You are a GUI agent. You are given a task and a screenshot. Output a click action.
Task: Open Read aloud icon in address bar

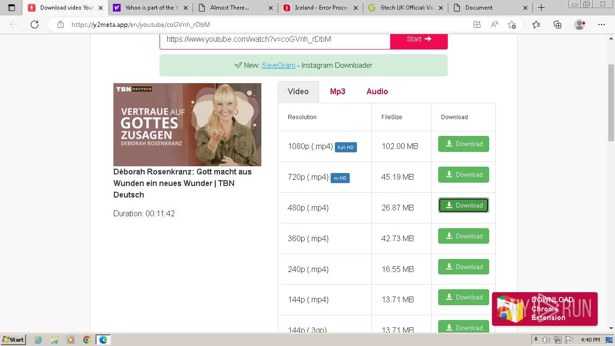coord(494,25)
